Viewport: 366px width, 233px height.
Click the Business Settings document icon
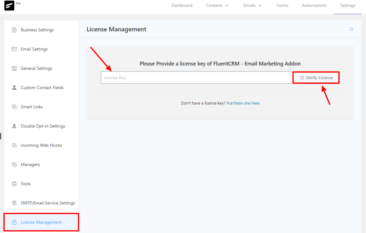14,30
